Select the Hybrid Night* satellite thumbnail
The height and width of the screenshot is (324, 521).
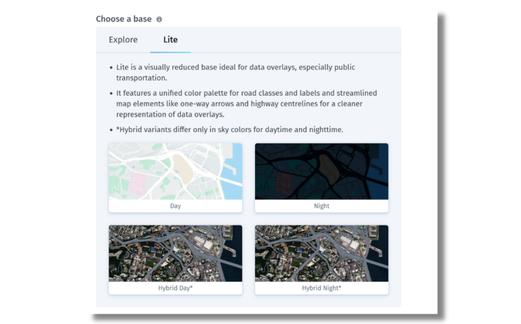(x=322, y=254)
